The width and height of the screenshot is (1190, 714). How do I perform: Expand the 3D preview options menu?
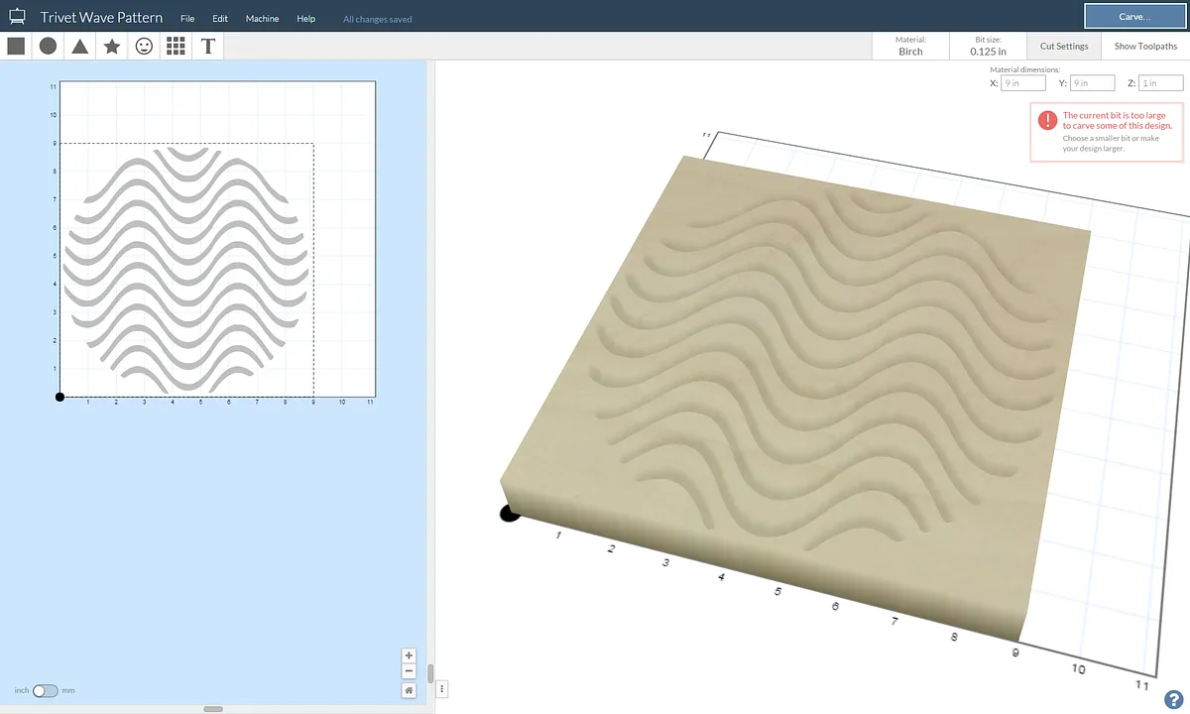tap(442, 688)
